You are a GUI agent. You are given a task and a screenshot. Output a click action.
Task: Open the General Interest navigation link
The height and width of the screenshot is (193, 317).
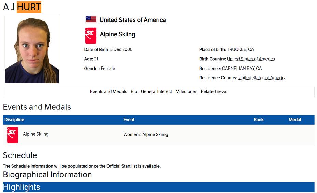point(156,92)
